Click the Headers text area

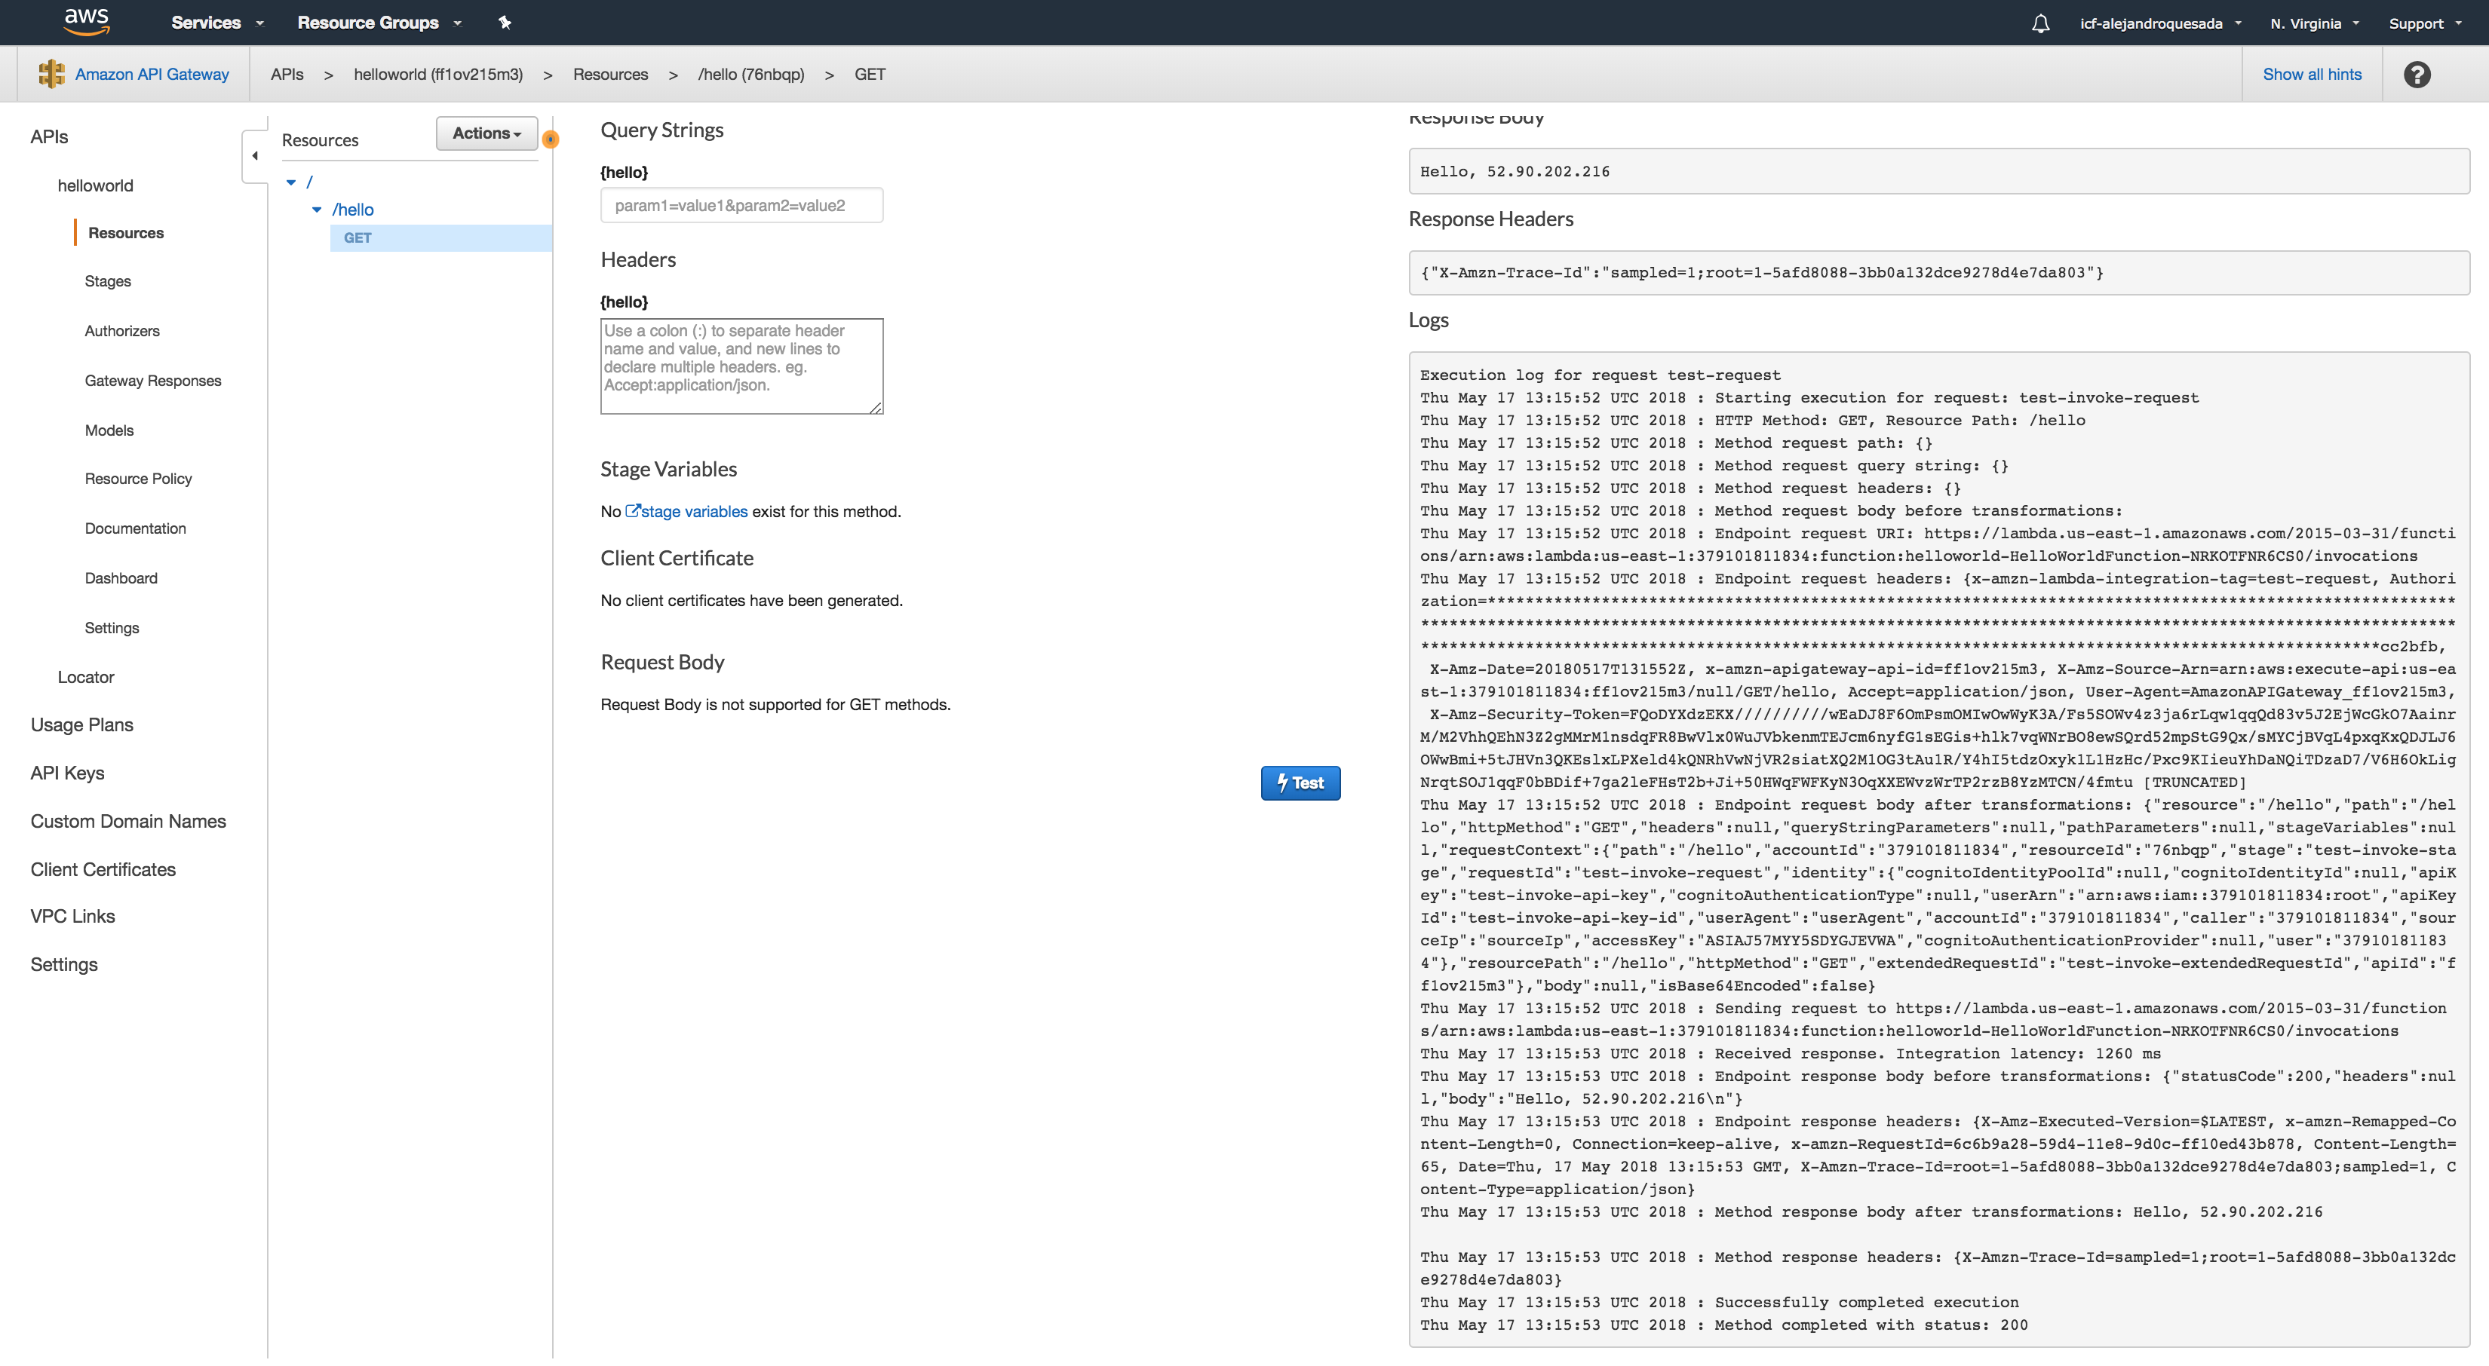pos(741,366)
